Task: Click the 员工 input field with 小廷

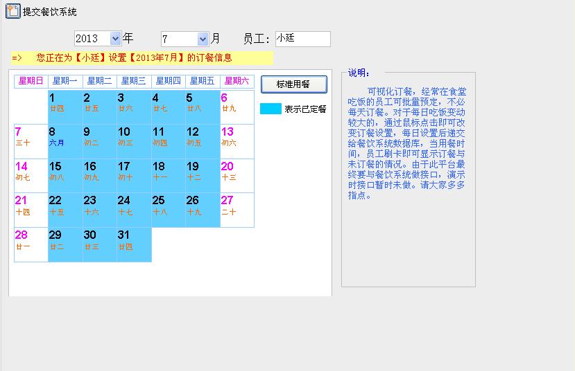Action: coord(303,39)
